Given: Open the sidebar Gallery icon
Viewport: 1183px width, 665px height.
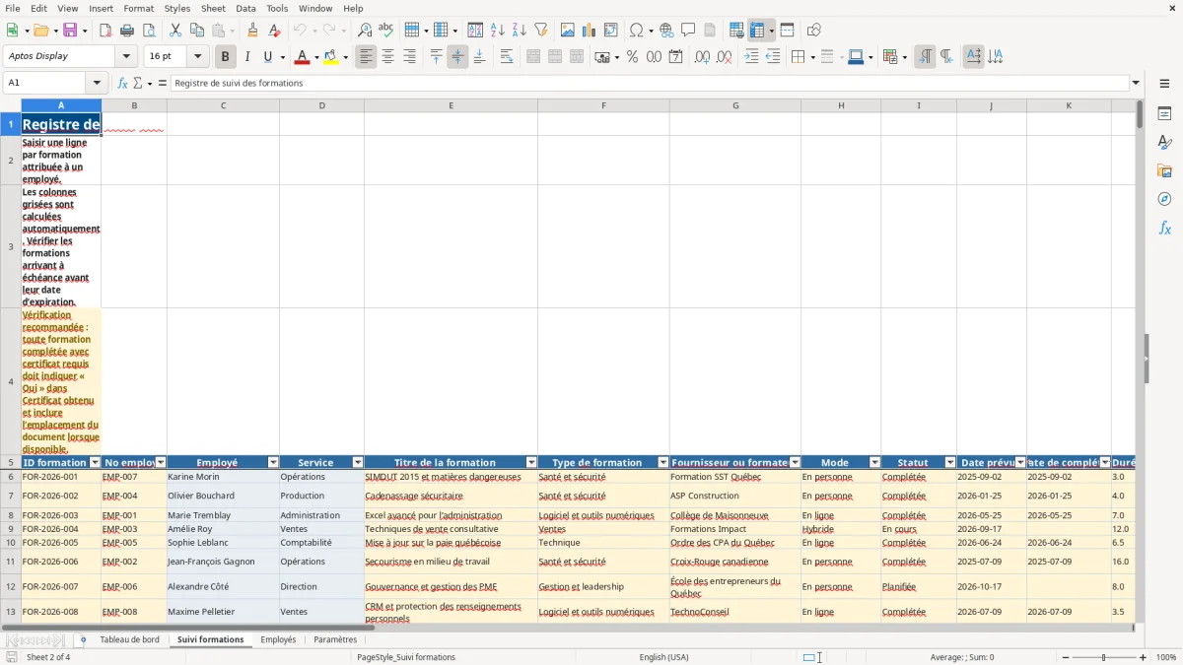Looking at the screenshot, I should 1164,171.
